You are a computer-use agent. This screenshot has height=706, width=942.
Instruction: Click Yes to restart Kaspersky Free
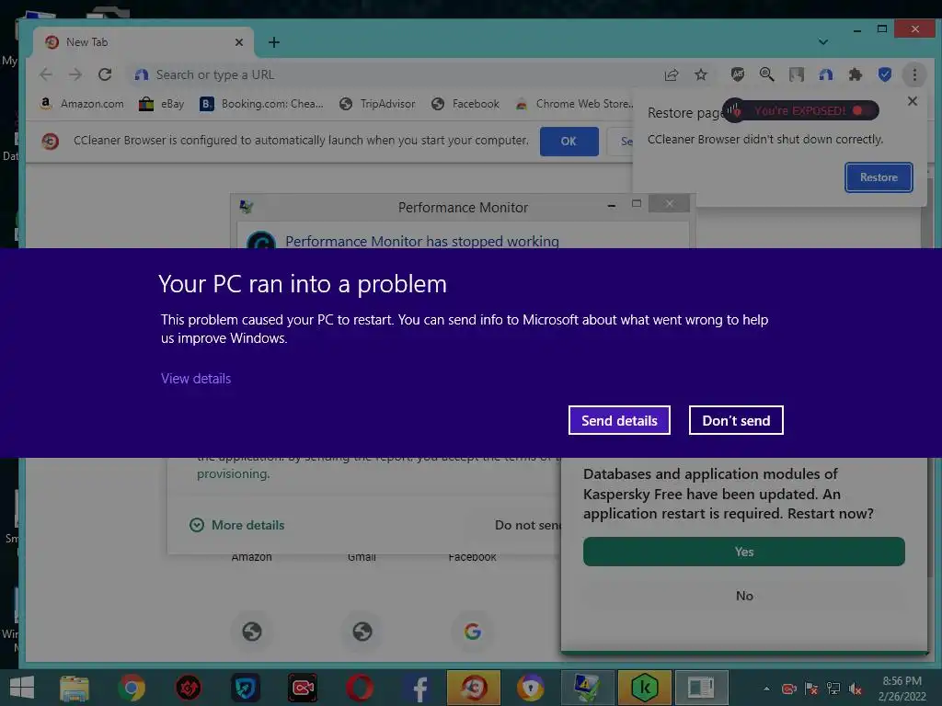click(x=743, y=552)
